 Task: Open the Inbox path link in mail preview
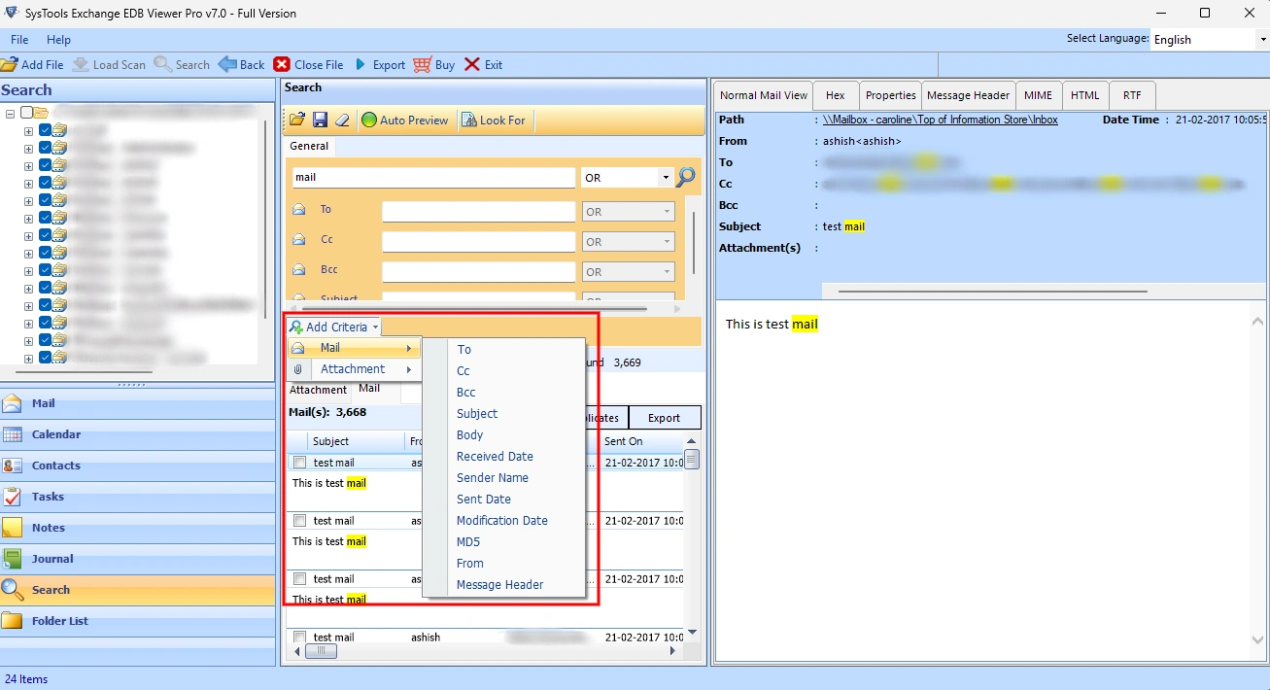point(940,120)
